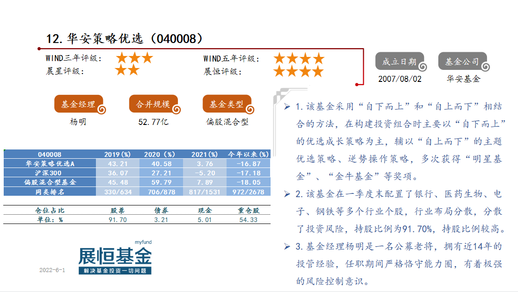This screenshot has width=518, height=292.
Task: Click the "54.33" cell under 重仓股
Action: click(x=248, y=220)
